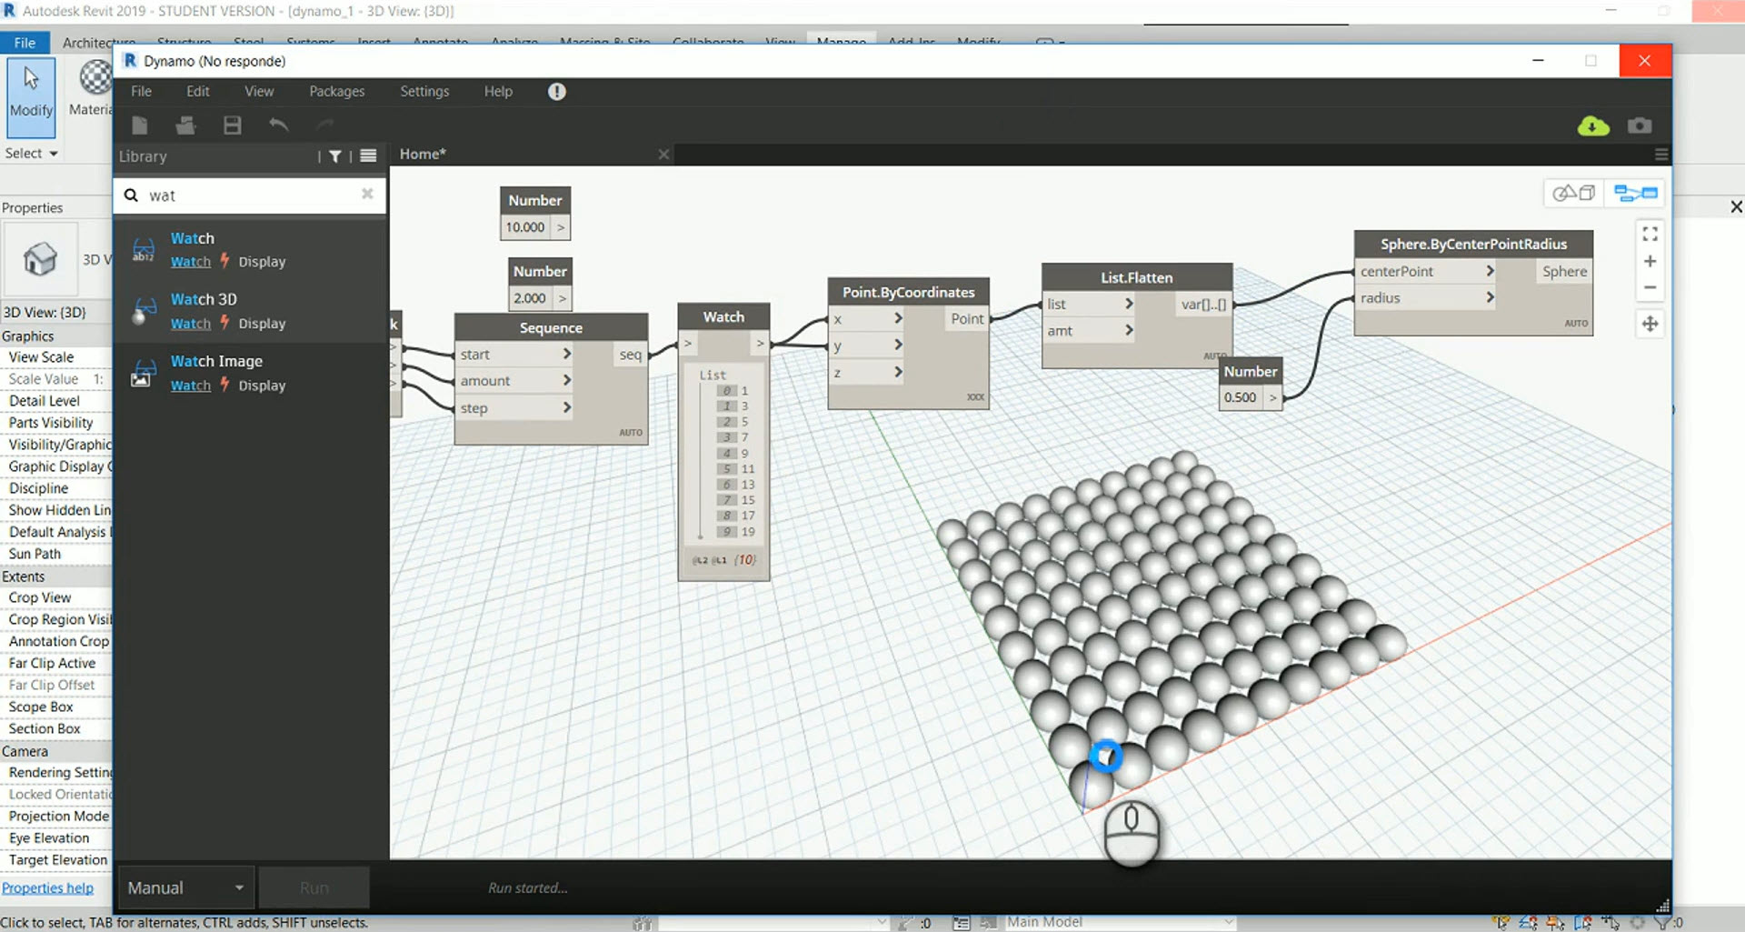The height and width of the screenshot is (932, 1745).
Task: Open the Packages menu
Action: point(336,91)
